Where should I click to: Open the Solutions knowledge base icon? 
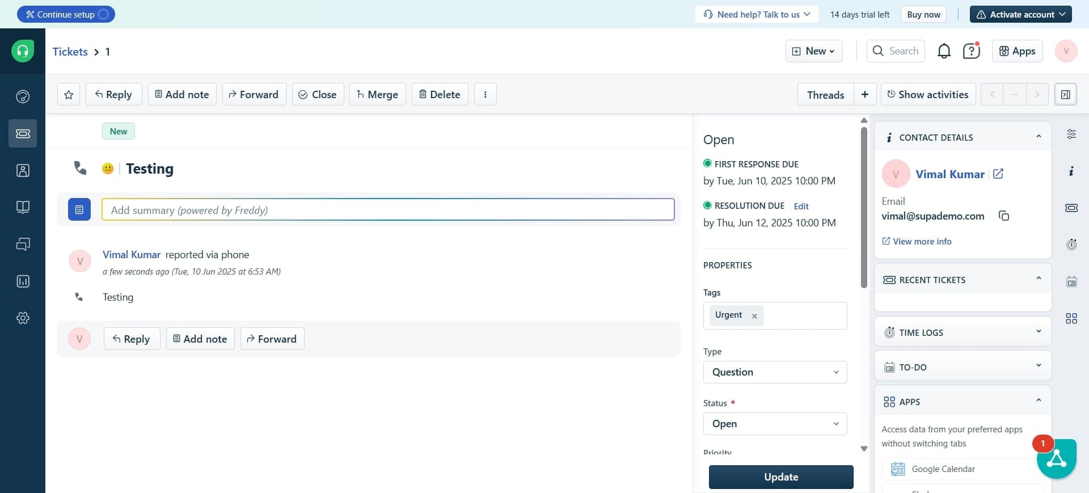(x=23, y=208)
